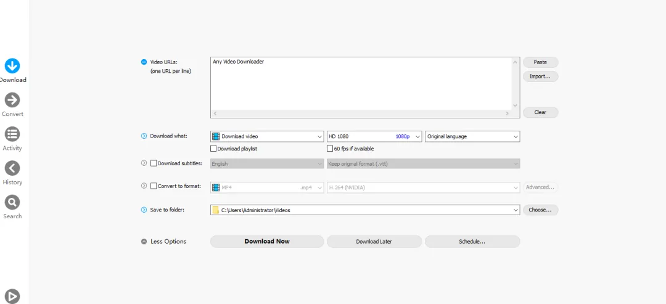Start download with Download Now
The height and width of the screenshot is (304, 666).
267,242
